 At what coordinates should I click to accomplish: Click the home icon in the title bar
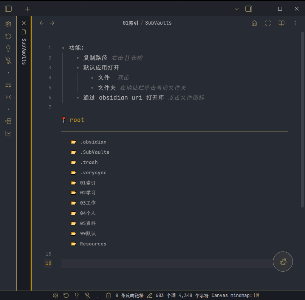[x=254, y=23]
